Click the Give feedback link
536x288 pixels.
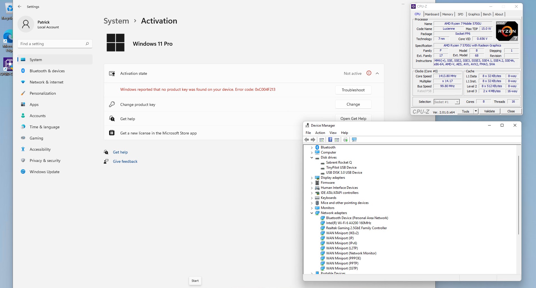tap(125, 161)
